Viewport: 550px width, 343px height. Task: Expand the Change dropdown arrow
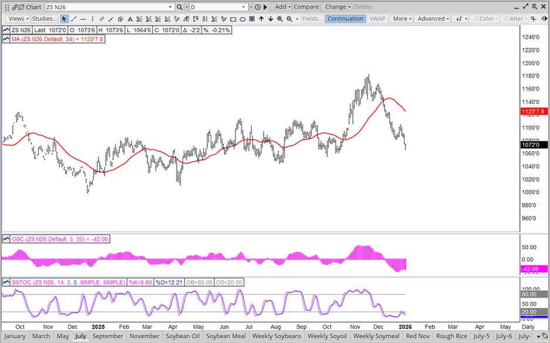pyautogui.click(x=349, y=7)
